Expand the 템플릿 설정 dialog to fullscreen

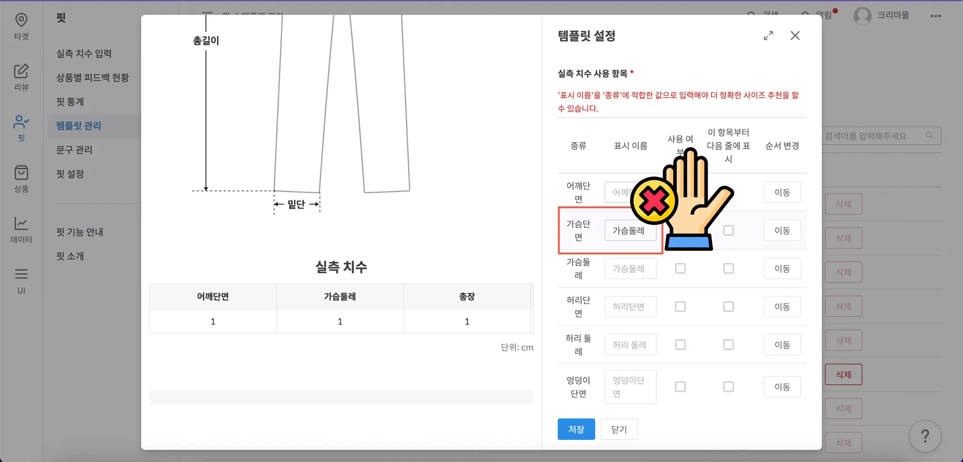pos(768,36)
